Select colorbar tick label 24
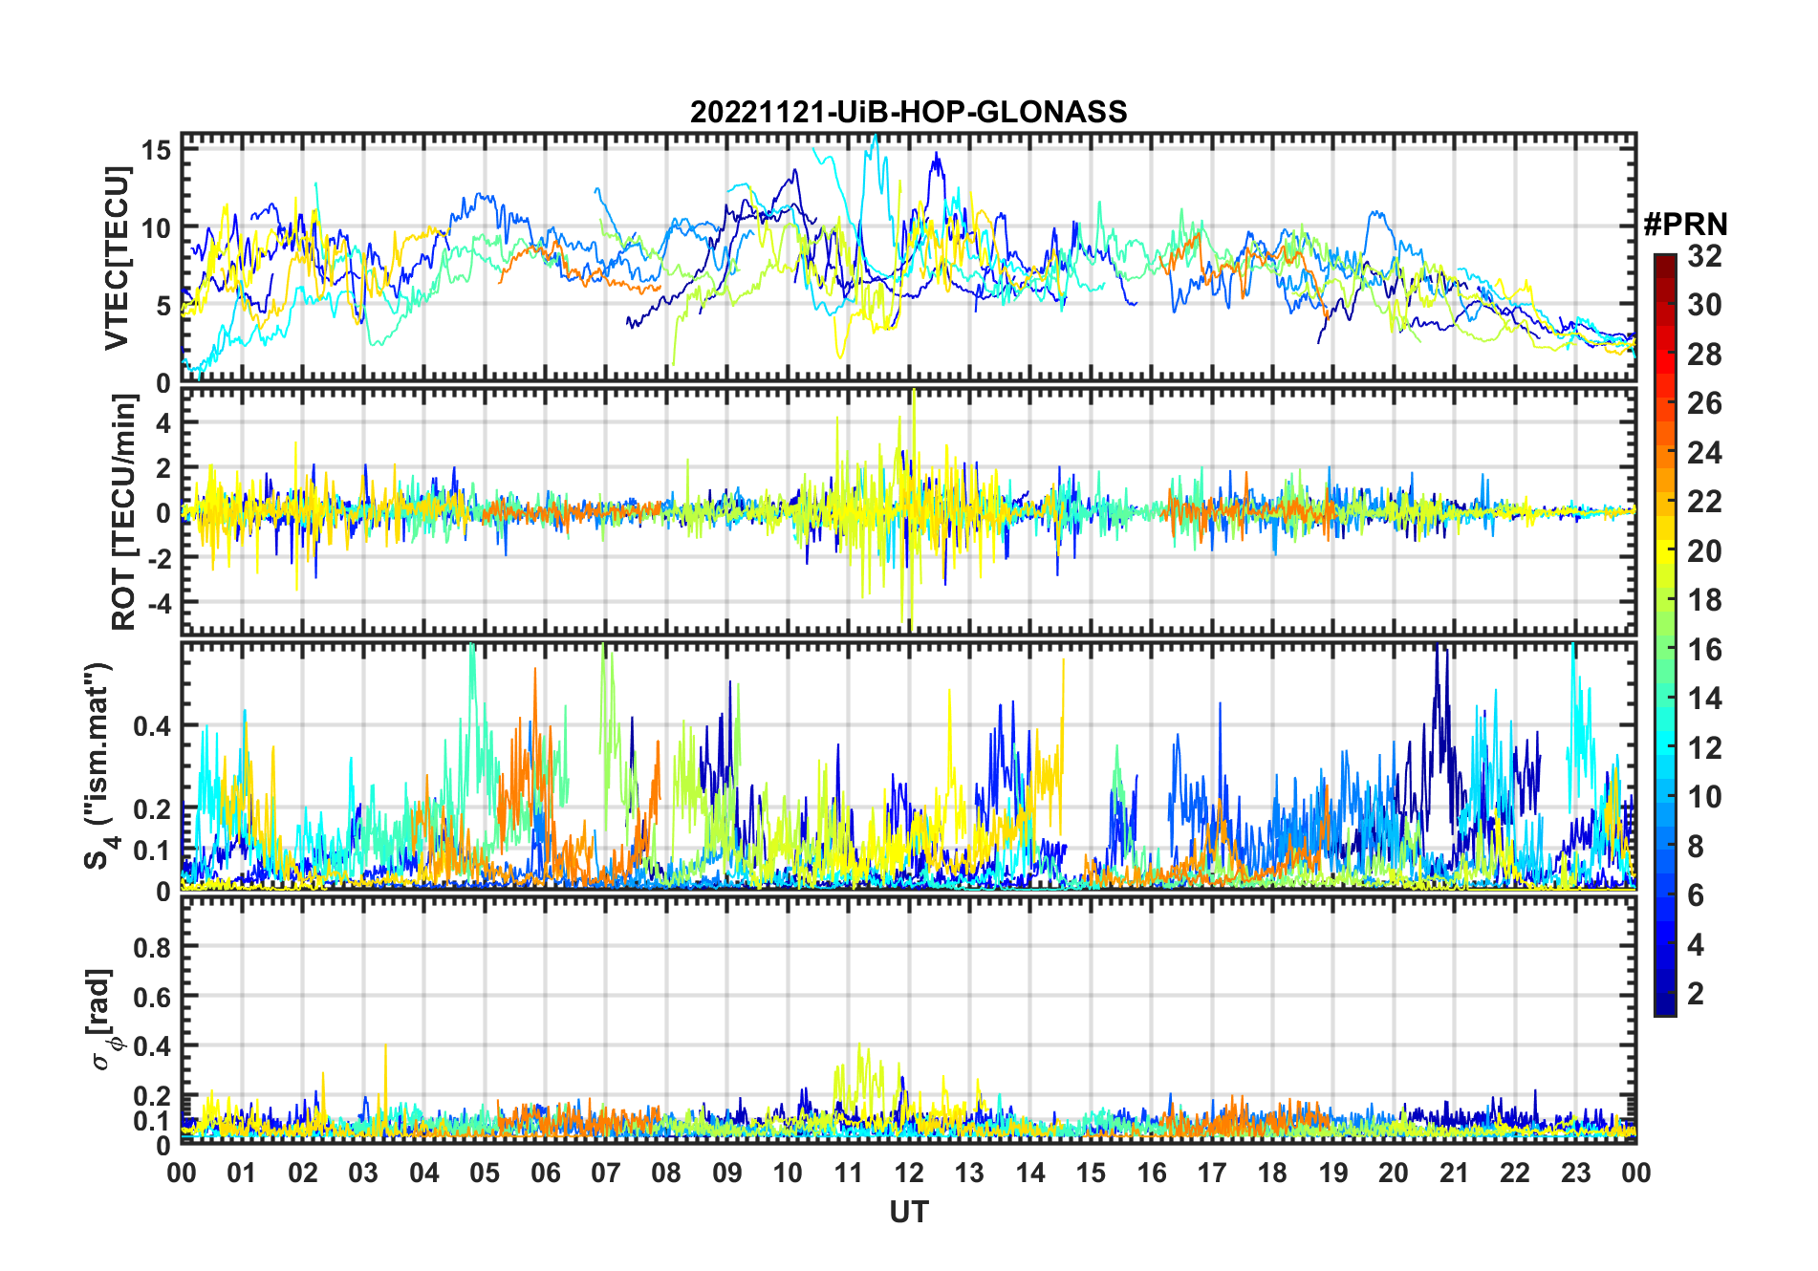Viewport: 1818px width, 1271px height. [x=1704, y=453]
